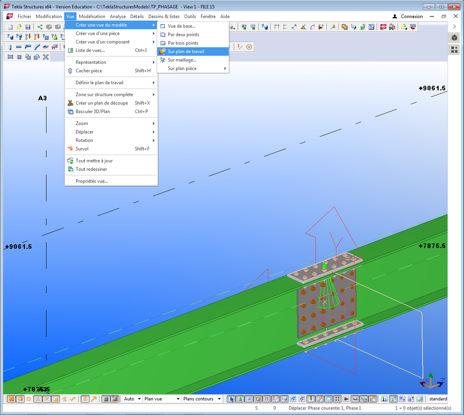Click Cacher pièce
The image size is (464, 415).
pos(111,71)
